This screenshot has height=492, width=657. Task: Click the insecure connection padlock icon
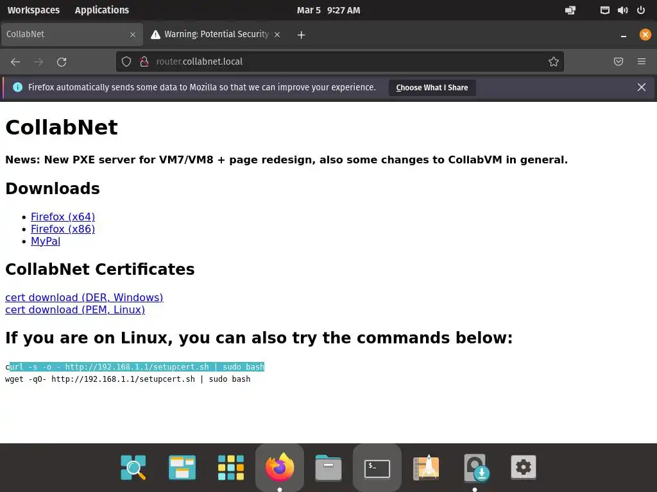coord(144,61)
